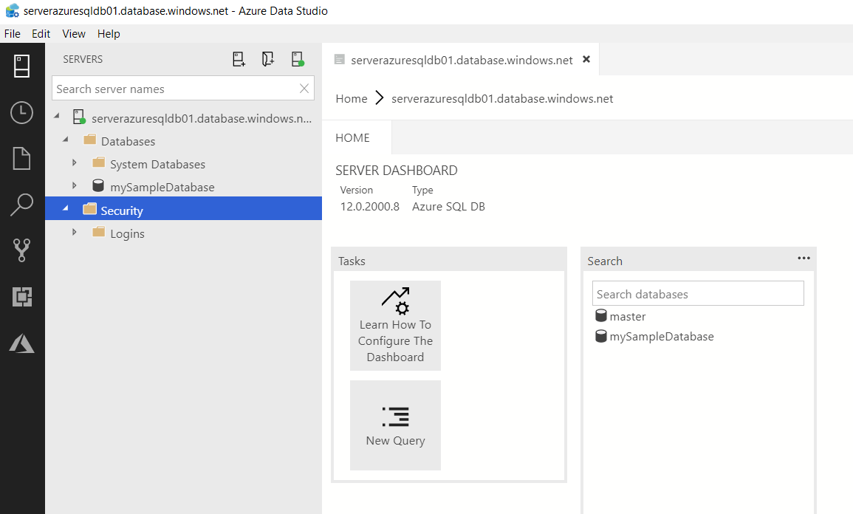Click the SERVERS panel heading
This screenshot has height=514, width=853.
(83, 59)
